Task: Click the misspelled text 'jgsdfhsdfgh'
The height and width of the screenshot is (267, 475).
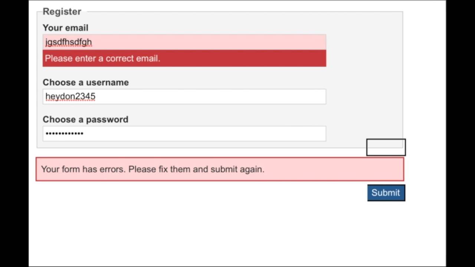Action: tap(69, 42)
